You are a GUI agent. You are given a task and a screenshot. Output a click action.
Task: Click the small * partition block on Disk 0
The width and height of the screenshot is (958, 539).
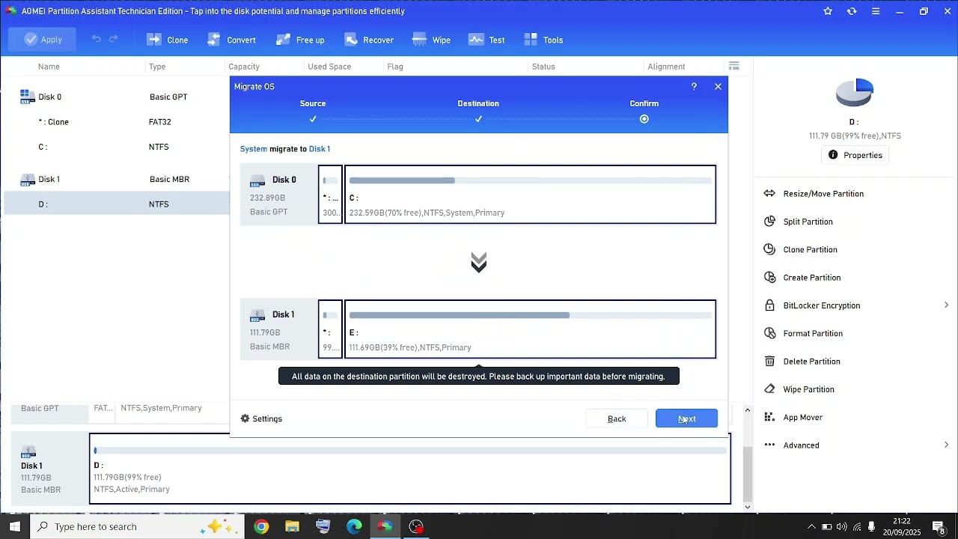click(x=330, y=195)
